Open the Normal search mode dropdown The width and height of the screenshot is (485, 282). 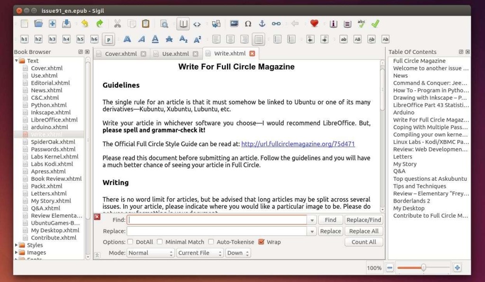coord(150,253)
